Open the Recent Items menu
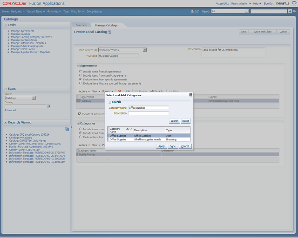 [36, 11]
